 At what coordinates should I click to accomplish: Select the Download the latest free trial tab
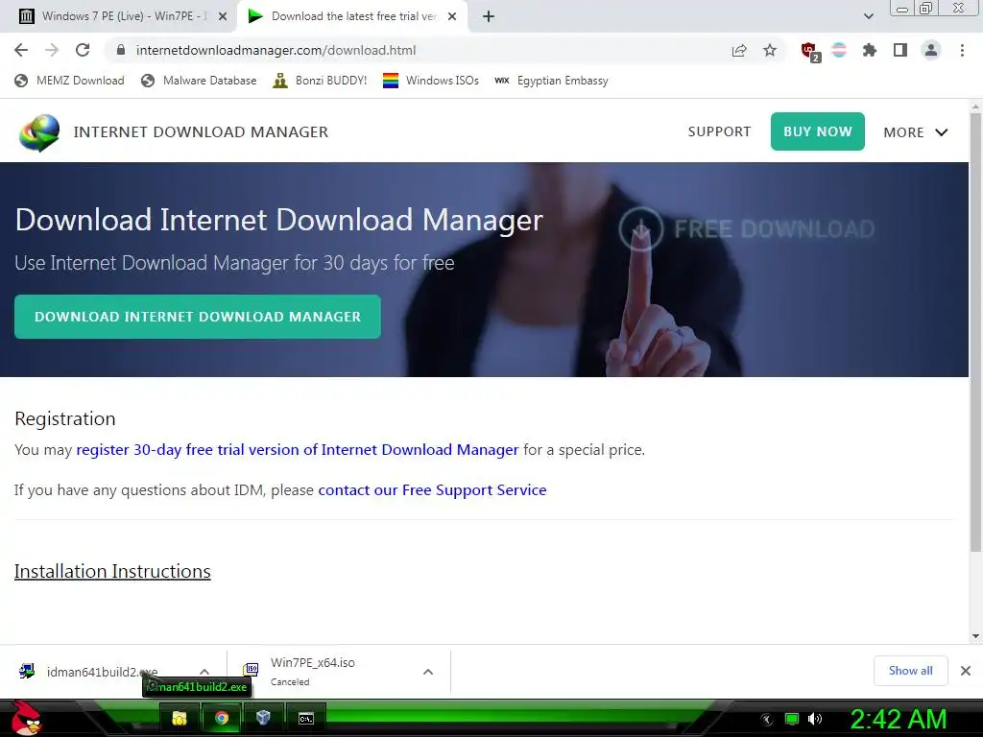point(351,17)
